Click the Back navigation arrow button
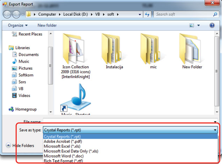The height and width of the screenshot is (164, 222). coord(7,14)
